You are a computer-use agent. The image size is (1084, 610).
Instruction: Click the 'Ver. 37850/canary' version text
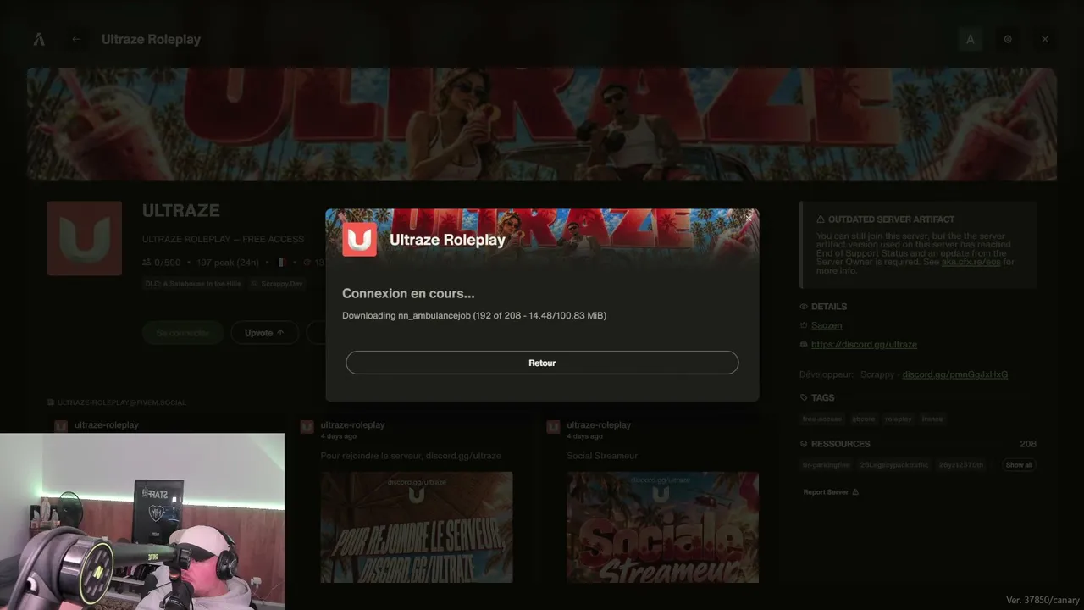pos(1043,600)
